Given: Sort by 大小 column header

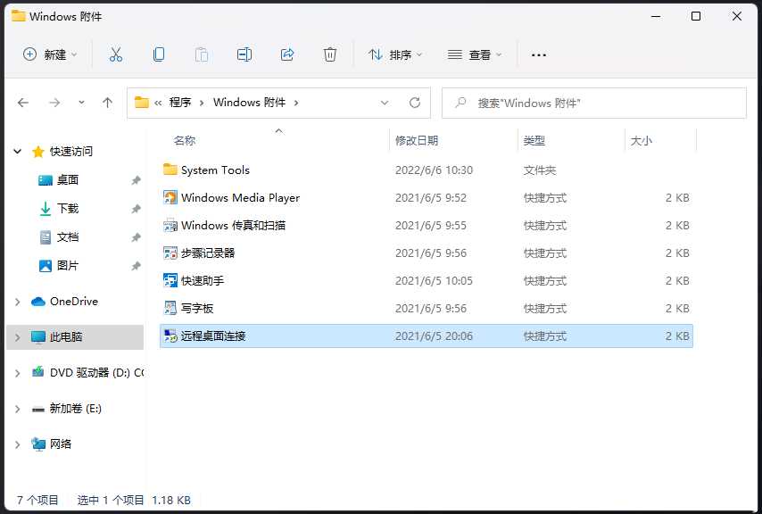Looking at the screenshot, I should [641, 140].
